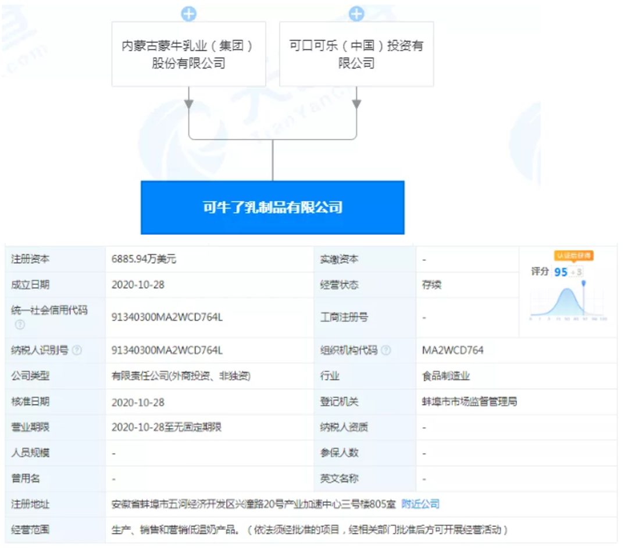This screenshot has height=548, width=628.
Task: Follow the 附近公司 link
Action: point(420,504)
